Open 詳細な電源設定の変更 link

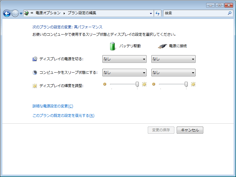point(53,106)
